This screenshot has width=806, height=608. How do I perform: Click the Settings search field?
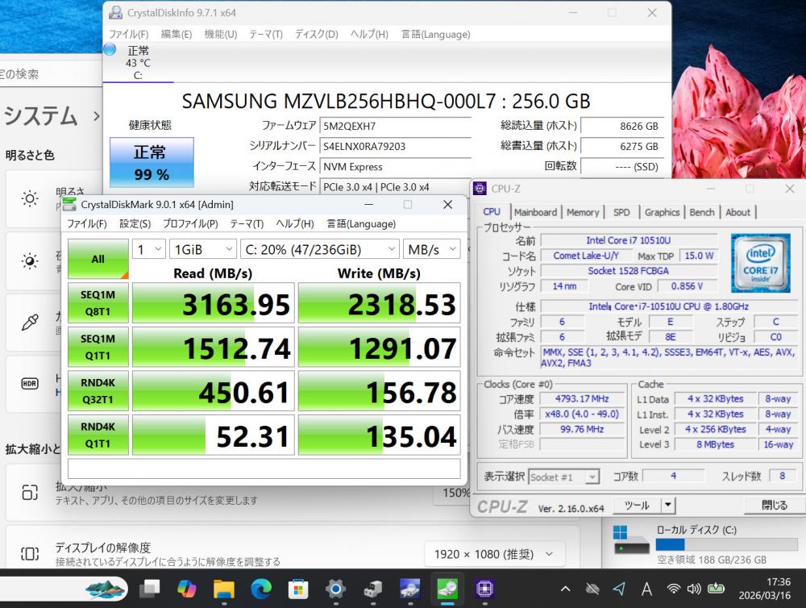pos(52,73)
